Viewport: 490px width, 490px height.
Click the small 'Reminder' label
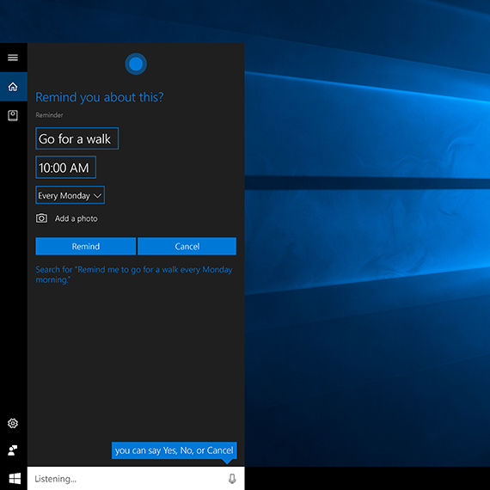(x=49, y=115)
